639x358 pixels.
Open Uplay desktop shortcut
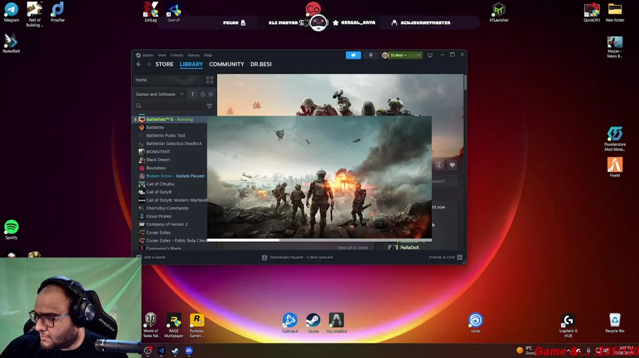476,323
